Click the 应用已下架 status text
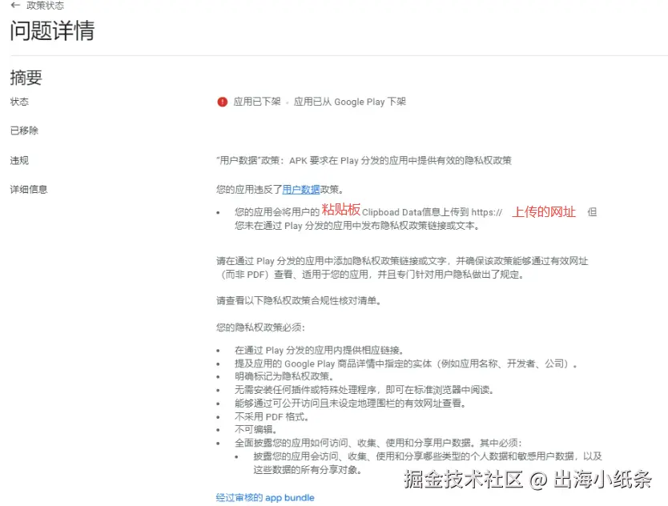The height and width of the screenshot is (506, 668). point(257,102)
